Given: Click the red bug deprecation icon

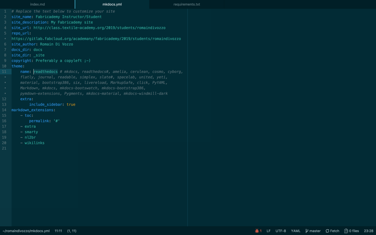Looking at the screenshot, I should tap(257, 231).
